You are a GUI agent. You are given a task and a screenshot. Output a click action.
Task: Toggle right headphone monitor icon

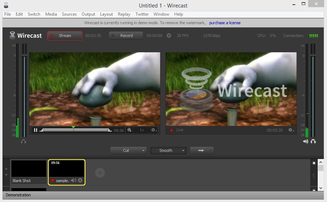click(313, 142)
